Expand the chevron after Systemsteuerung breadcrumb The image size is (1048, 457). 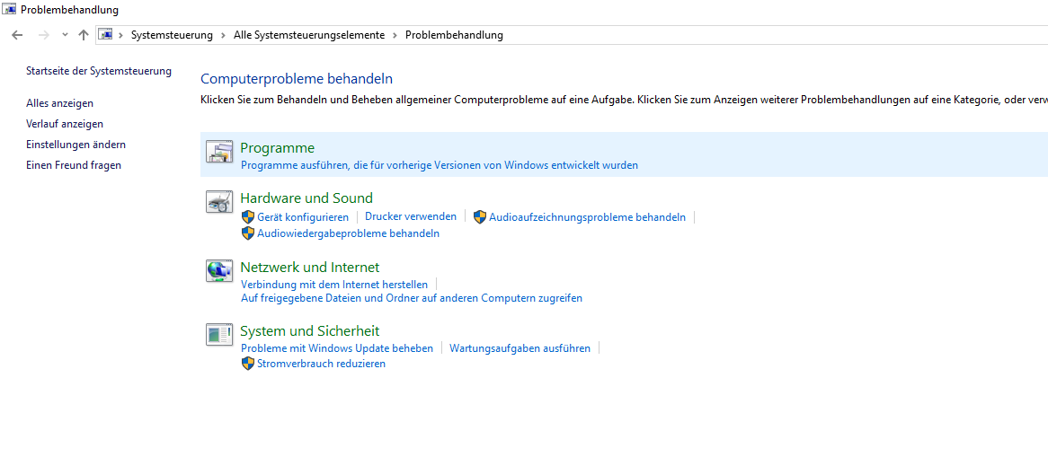pyautogui.click(x=223, y=35)
